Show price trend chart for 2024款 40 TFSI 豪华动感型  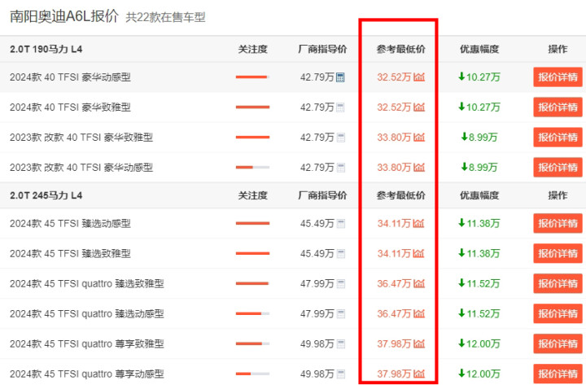419,77
